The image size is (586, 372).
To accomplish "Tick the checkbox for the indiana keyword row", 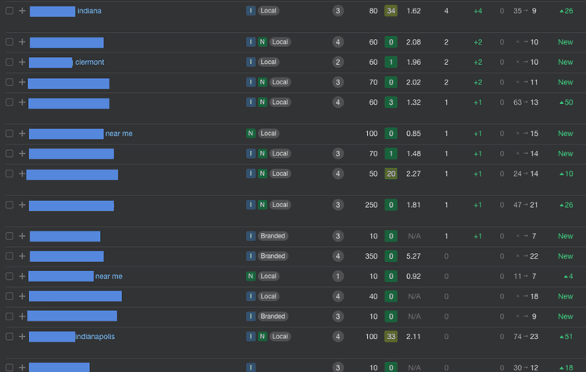I will (9, 11).
